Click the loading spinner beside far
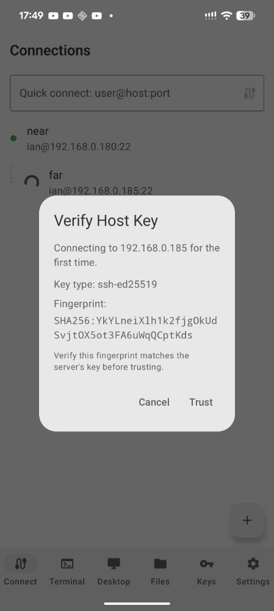The image size is (274, 611). click(32, 181)
